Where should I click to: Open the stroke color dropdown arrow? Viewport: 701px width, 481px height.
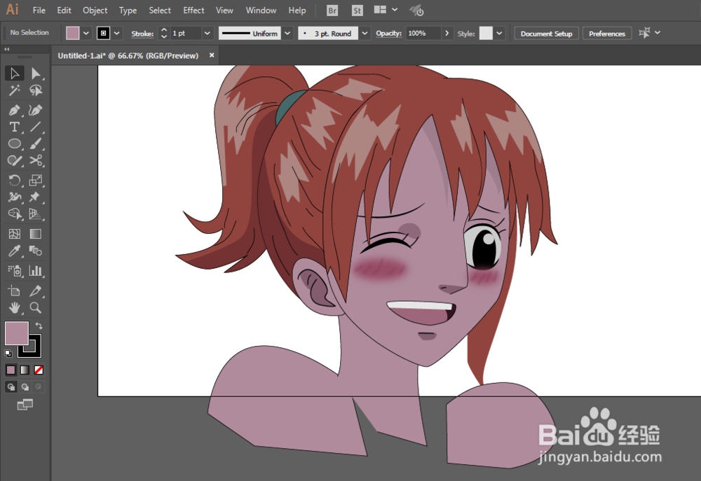tap(116, 33)
